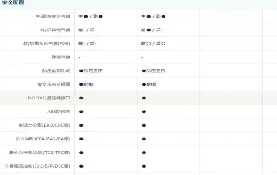
Task: Click the second column dash in 膝部气囊 row
Action: [142, 57]
